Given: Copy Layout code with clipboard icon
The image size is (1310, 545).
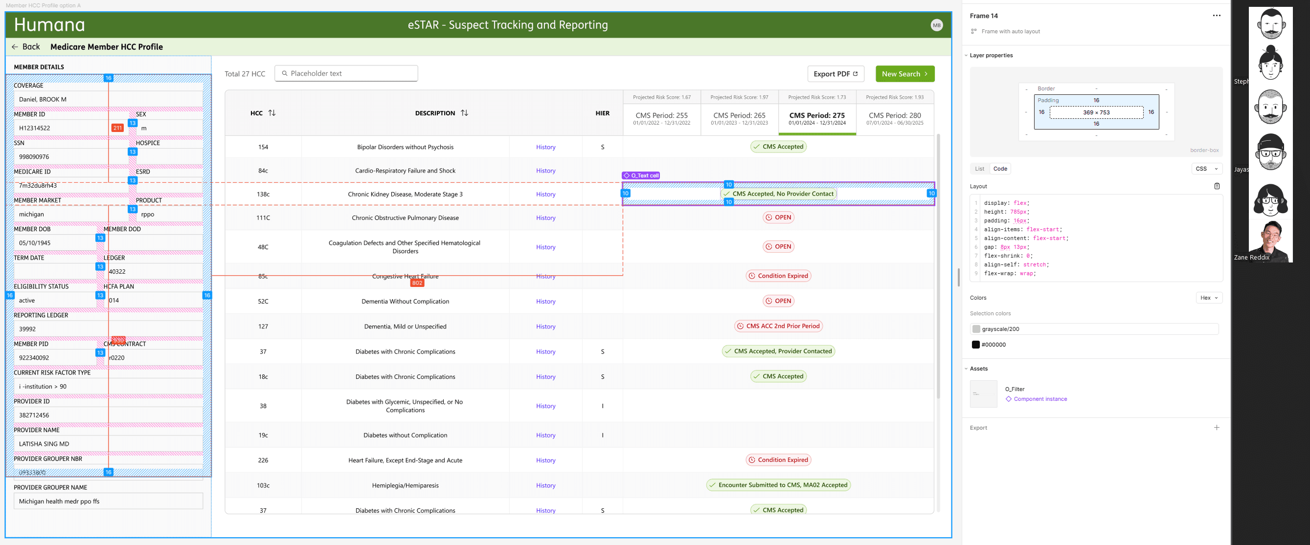Looking at the screenshot, I should (1217, 186).
